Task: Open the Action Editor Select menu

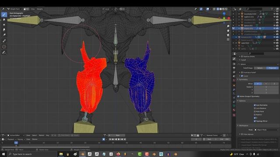Action: (35, 135)
